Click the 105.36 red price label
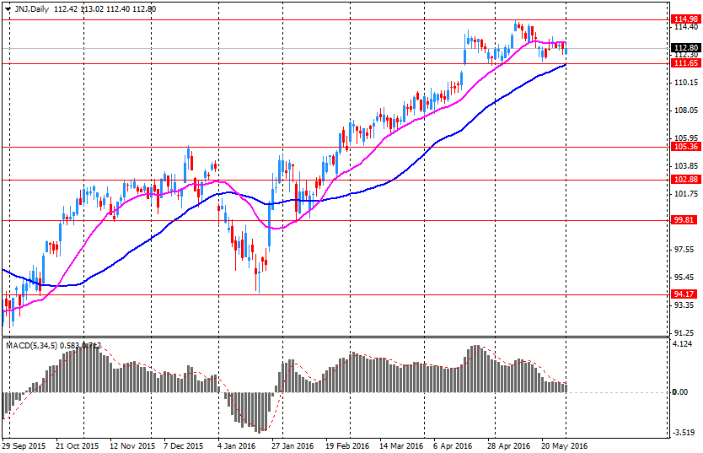Viewport: 703px width, 453px height. (x=686, y=147)
